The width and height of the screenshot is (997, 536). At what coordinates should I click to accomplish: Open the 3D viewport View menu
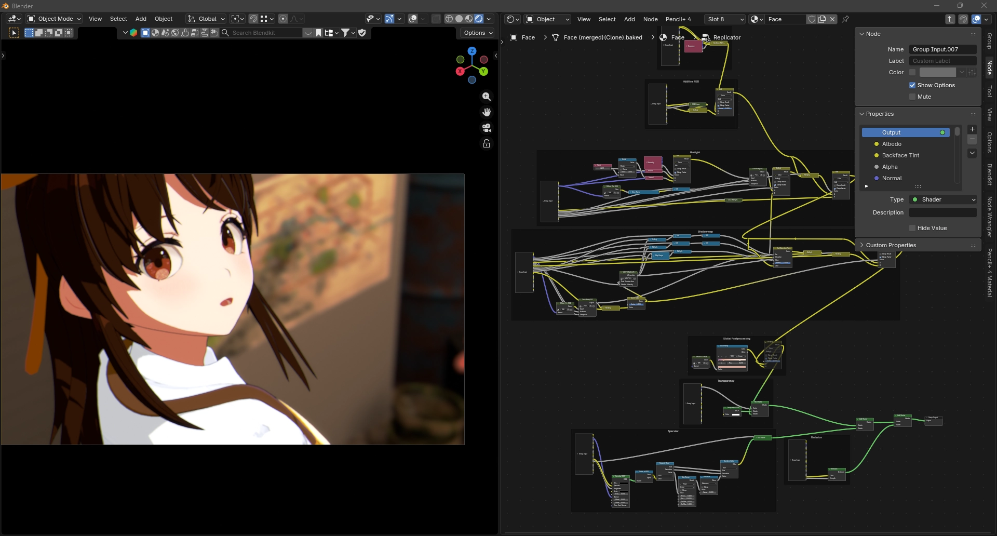tap(95, 19)
